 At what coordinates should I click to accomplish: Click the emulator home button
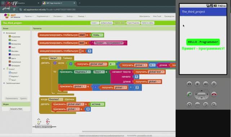click(189, 105)
